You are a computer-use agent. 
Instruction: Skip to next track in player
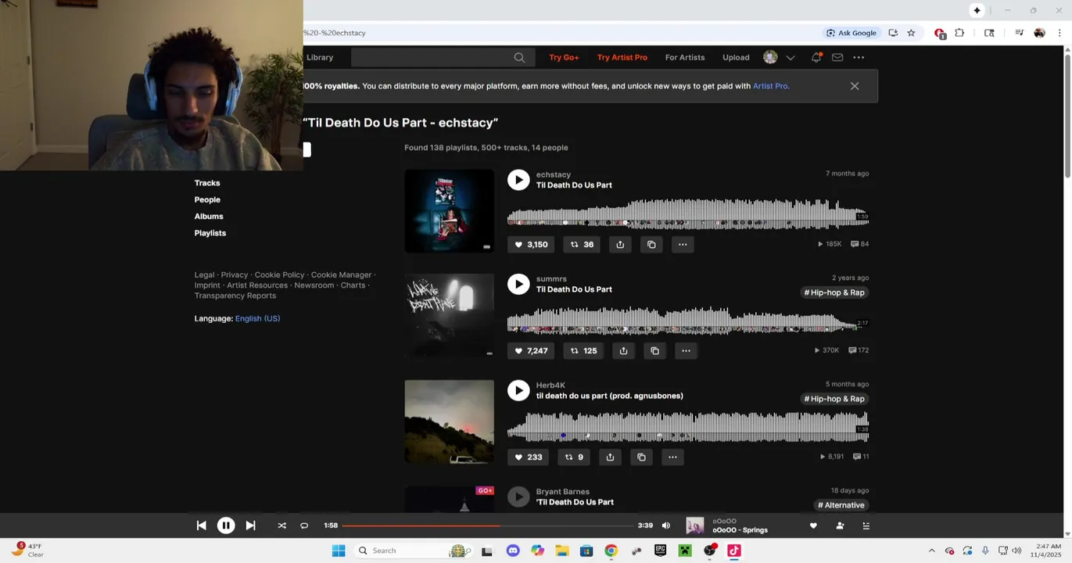[250, 526]
